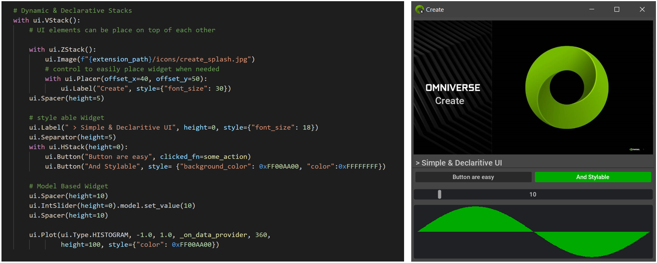Click the Omniverse Create app icon in title bar

[420, 9]
